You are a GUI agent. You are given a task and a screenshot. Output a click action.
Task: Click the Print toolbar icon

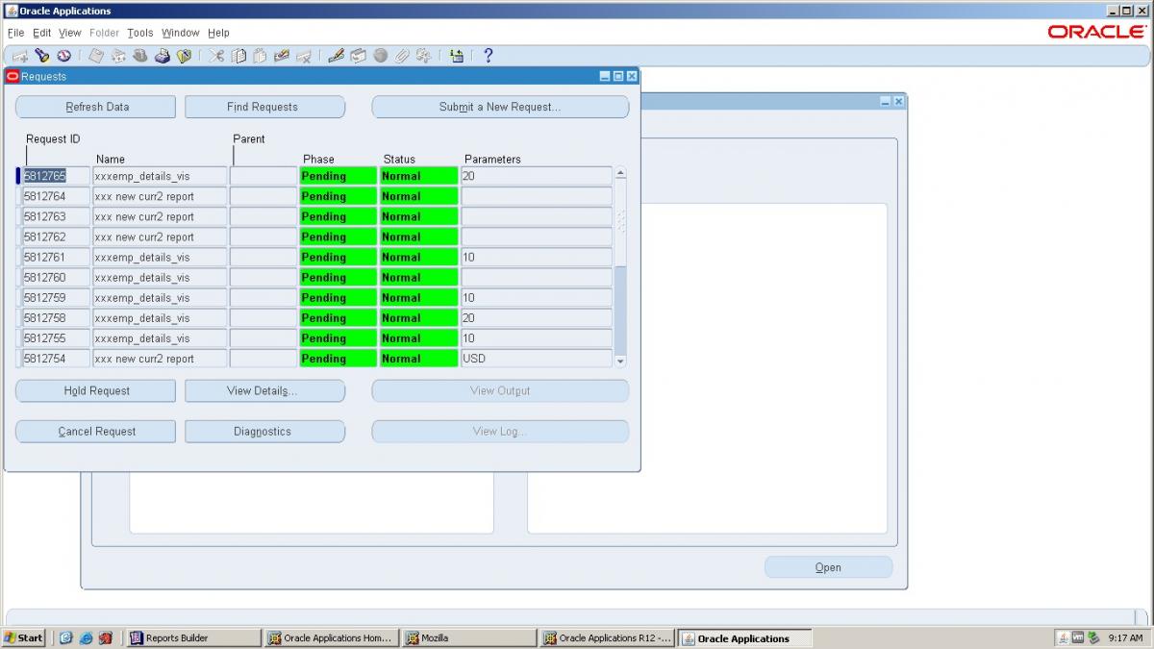[x=163, y=56]
